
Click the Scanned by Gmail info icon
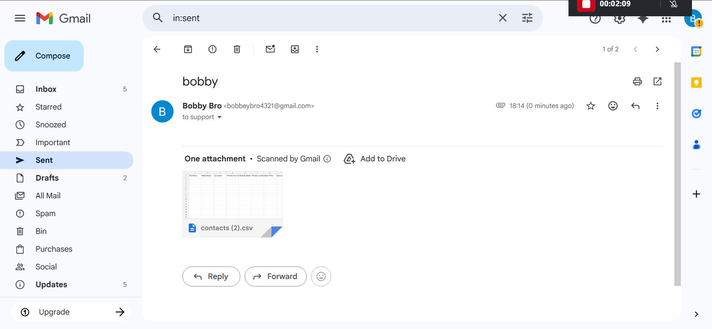[327, 159]
